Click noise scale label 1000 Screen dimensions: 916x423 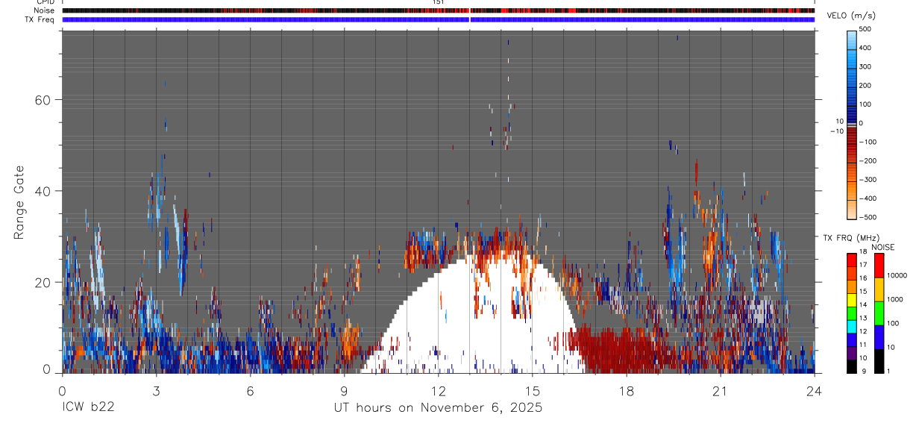point(896,300)
